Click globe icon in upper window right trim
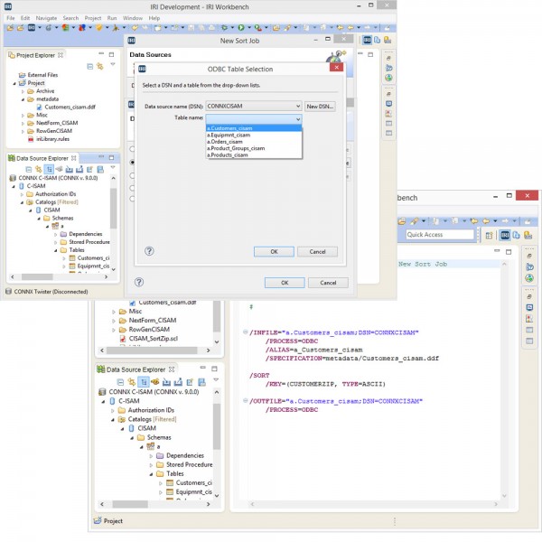The image size is (542, 542). pos(388,78)
